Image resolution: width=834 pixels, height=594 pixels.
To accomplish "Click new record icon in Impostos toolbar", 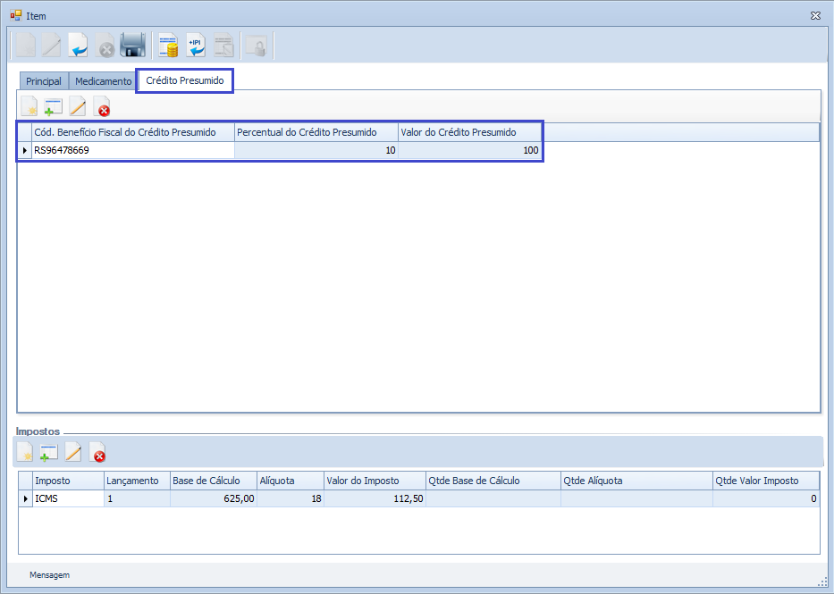I will tap(26, 453).
